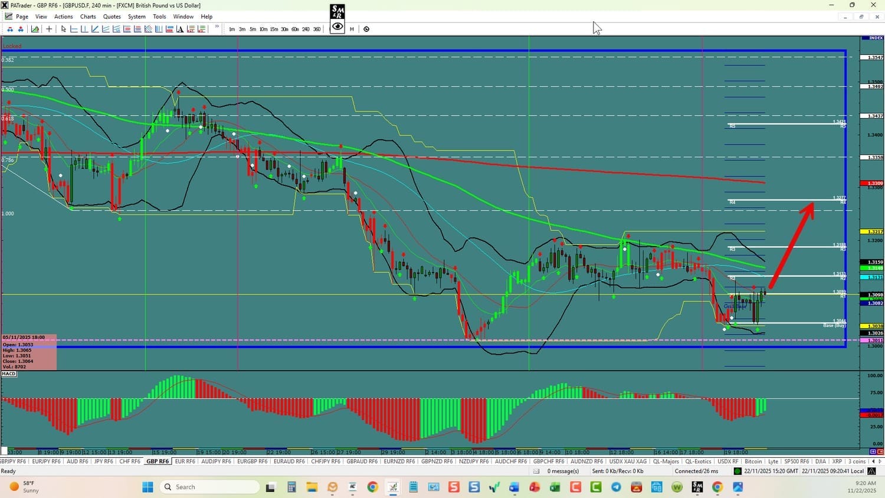Pick the diagonal trend line drawing tool
This screenshot has height=498, width=885.
click(95, 29)
